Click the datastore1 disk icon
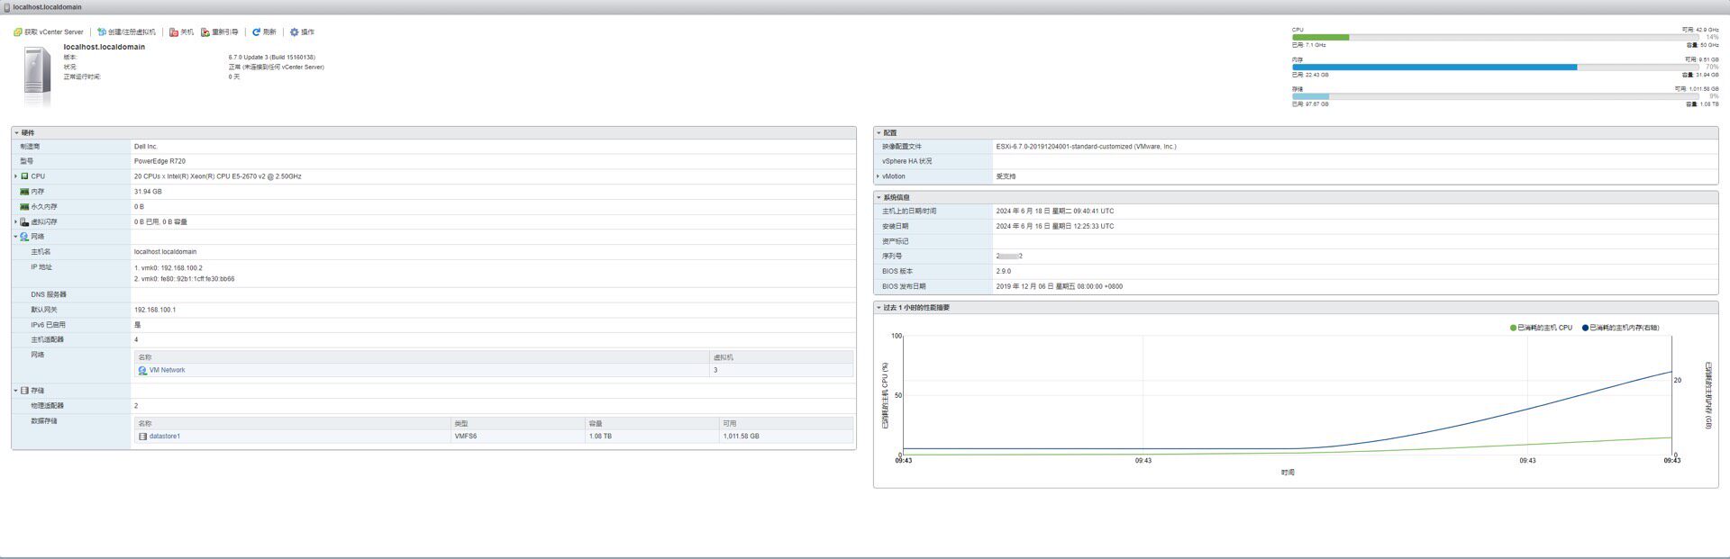 [142, 437]
